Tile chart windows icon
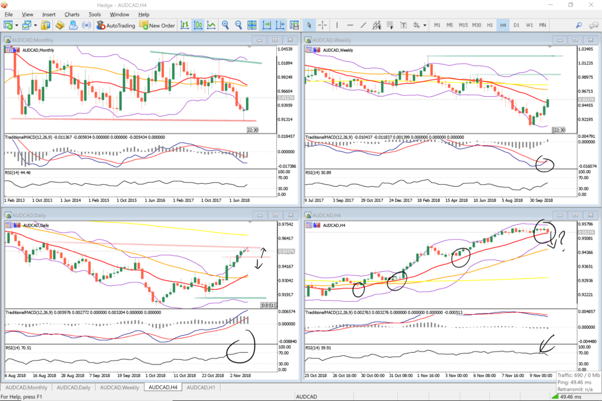This screenshot has height=401, width=602. point(252,25)
